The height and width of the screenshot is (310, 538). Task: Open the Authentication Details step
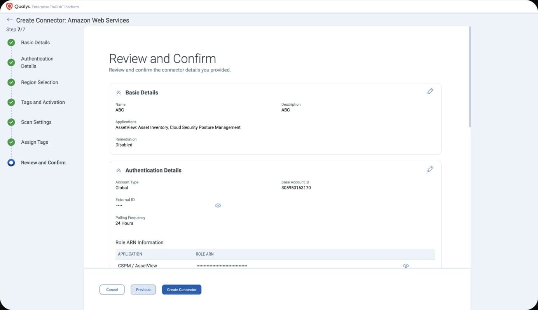coord(37,63)
